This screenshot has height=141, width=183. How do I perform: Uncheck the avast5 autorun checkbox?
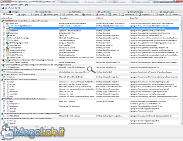point(4,28)
